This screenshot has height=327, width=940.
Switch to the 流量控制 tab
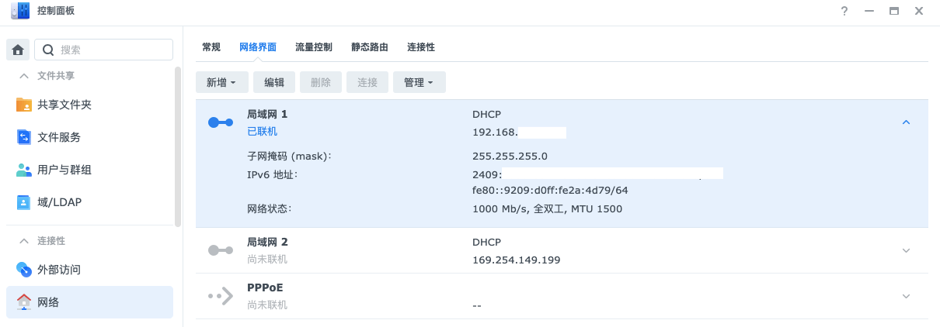314,47
